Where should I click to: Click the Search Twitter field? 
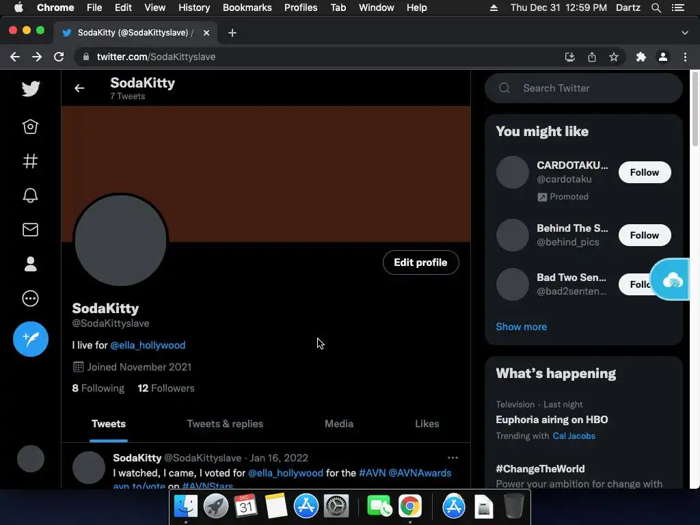(584, 88)
